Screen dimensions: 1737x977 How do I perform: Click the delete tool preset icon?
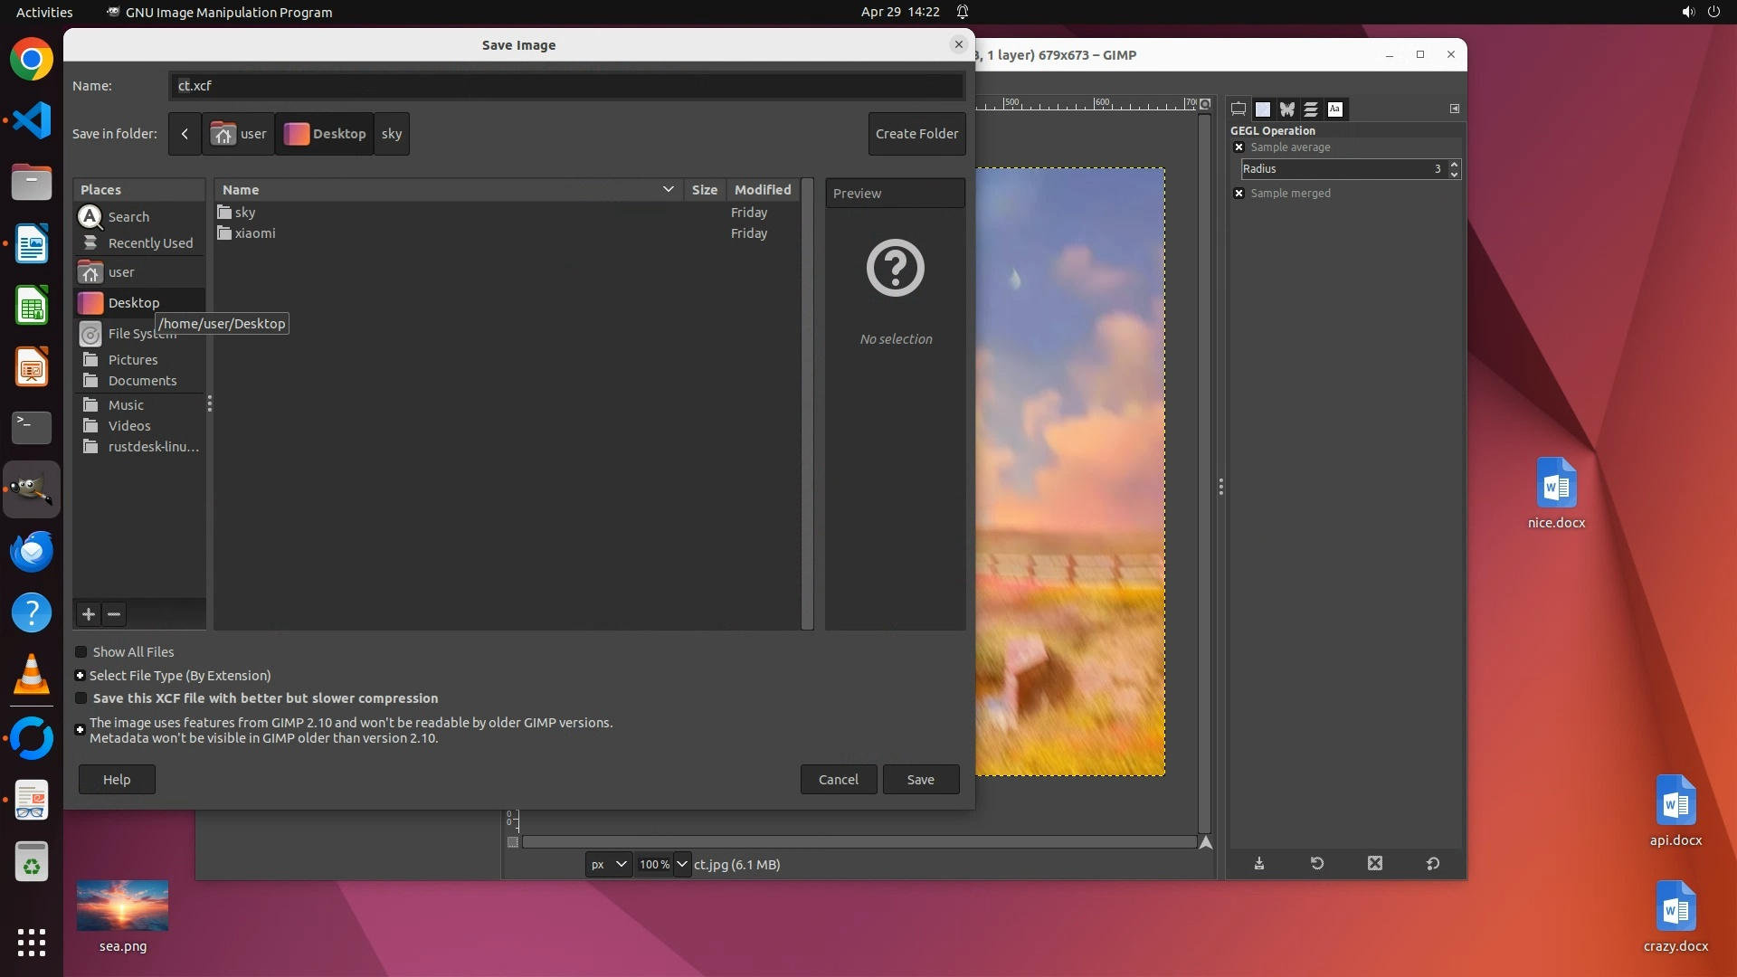[x=1375, y=864]
